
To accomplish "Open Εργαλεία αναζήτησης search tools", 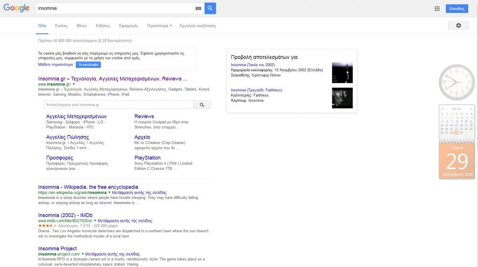I will click(x=198, y=26).
